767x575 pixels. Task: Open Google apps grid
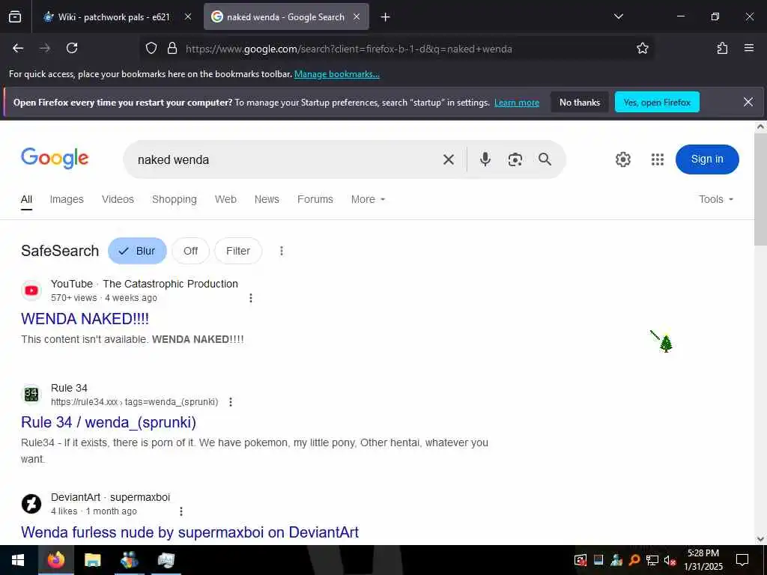click(658, 159)
